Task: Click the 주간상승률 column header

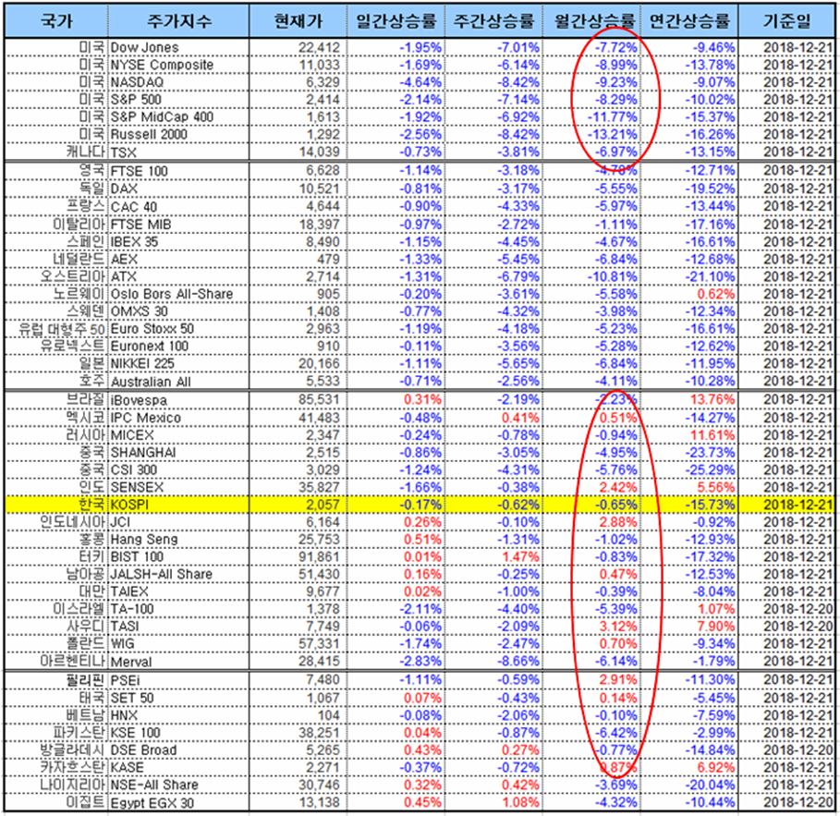Action: pyautogui.click(x=493, y=21)
